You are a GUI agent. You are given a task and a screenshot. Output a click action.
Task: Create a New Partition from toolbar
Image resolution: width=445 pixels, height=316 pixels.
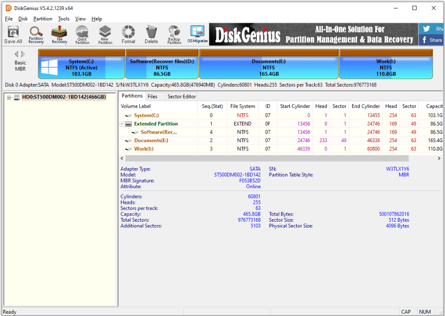105,35
